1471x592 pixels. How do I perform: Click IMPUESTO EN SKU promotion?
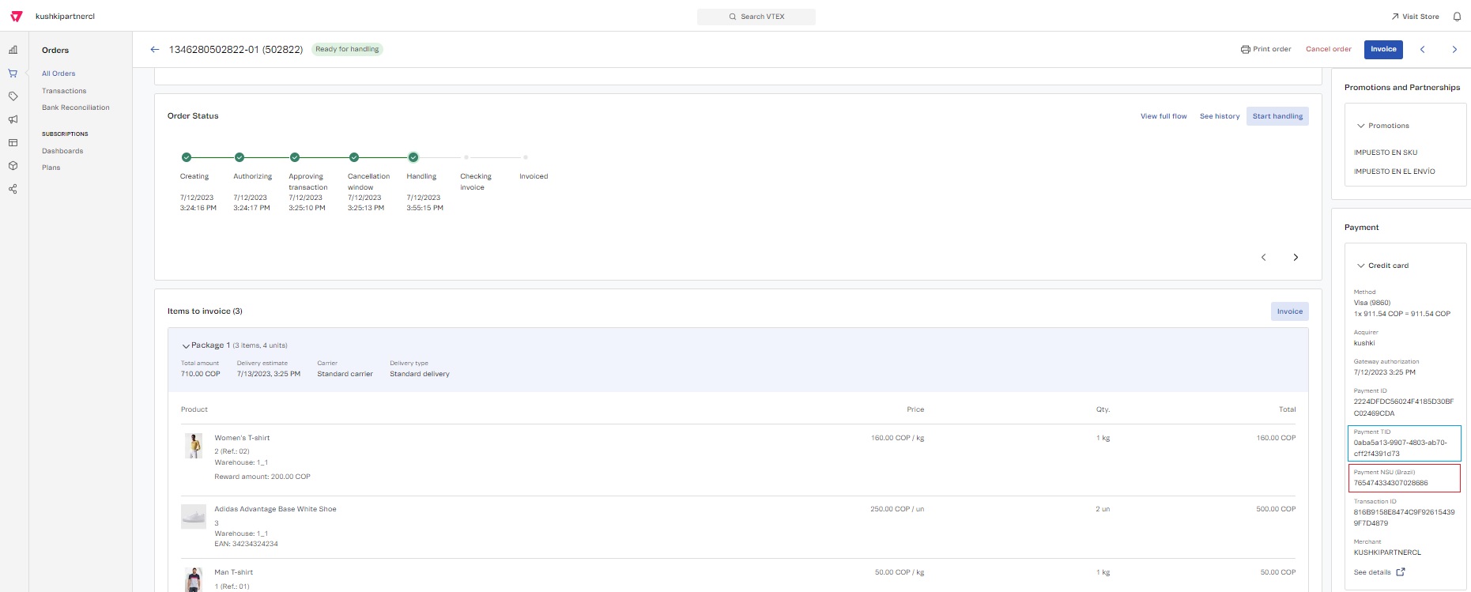(1385, 153)
